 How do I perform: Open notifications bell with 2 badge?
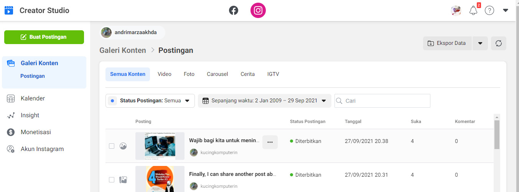click(474, 11)
